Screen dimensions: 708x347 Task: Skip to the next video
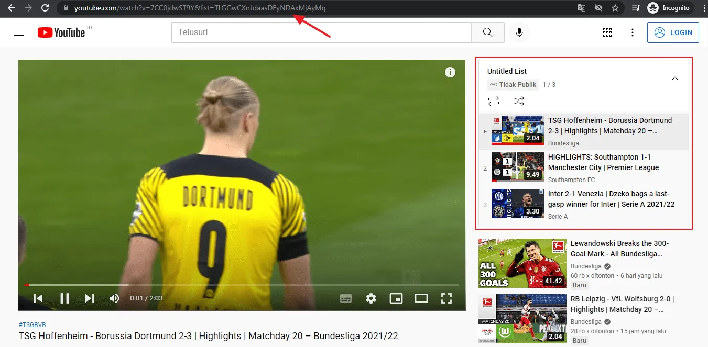tap(90, 298)
